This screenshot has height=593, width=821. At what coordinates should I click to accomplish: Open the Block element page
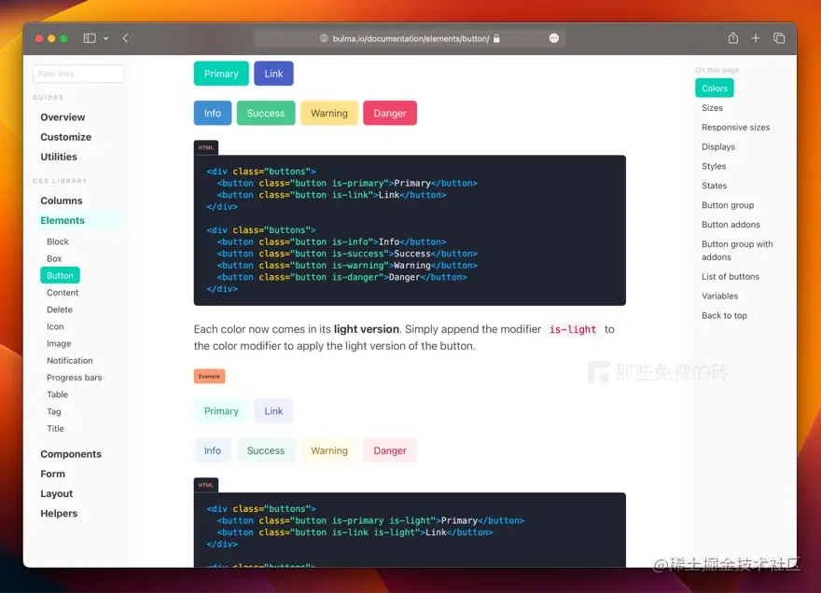click(x=58, y=241)
